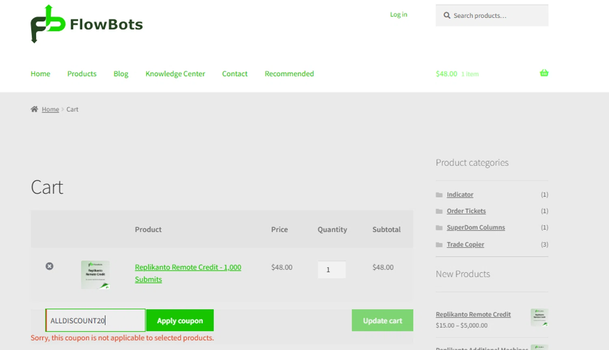Click the Price column header

pos(279,229)
